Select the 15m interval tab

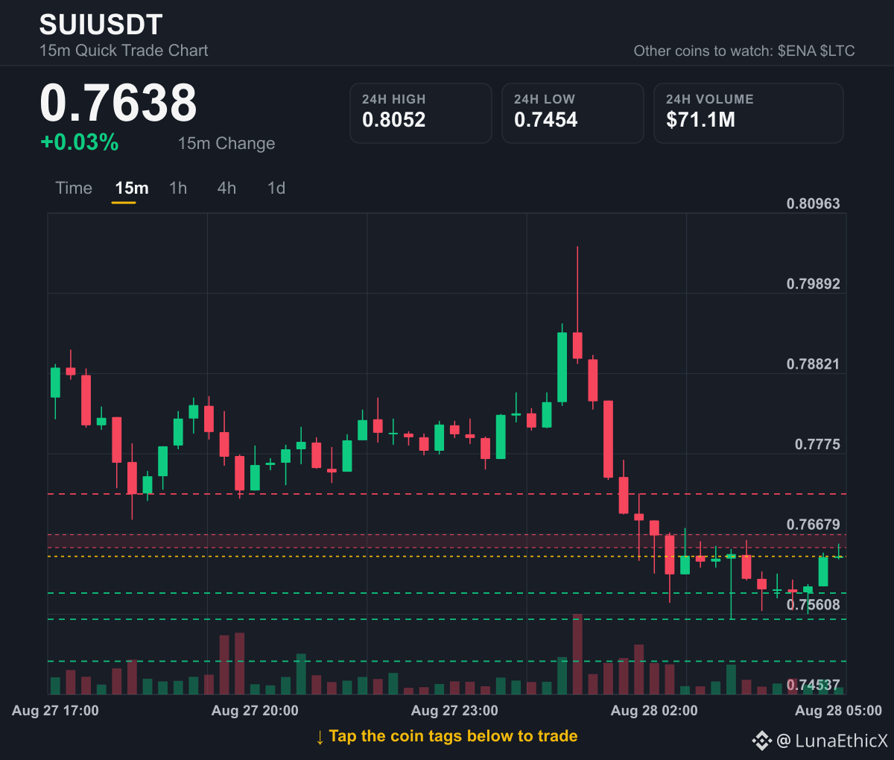tap(132, 188)
